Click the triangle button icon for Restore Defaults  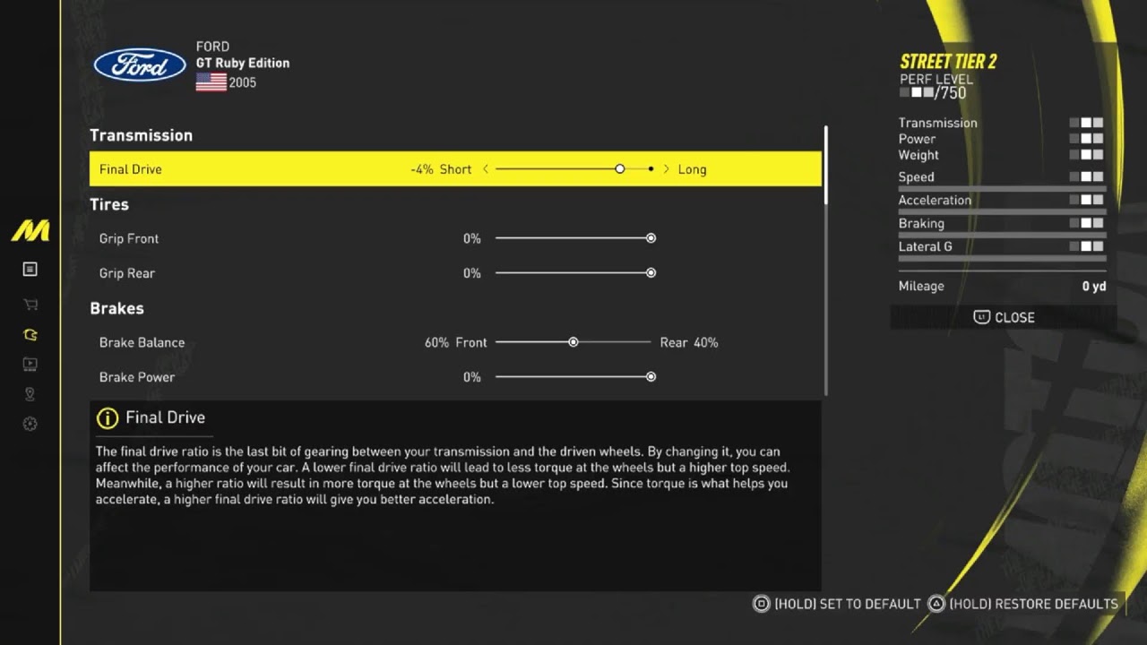coord(936,604)
